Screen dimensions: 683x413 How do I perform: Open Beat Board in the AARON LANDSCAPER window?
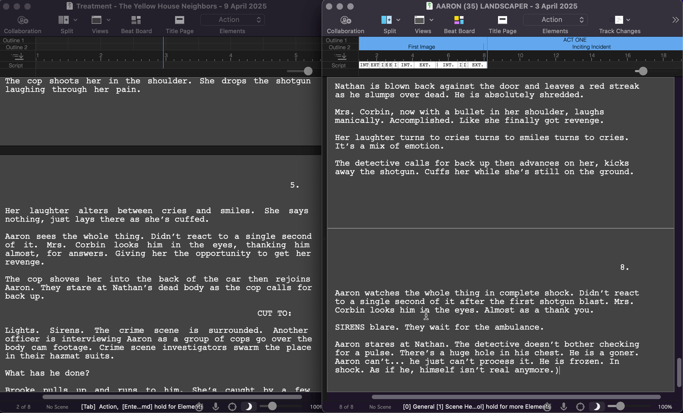point(459,20)
